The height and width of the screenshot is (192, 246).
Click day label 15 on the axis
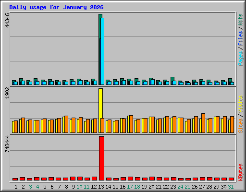pyautogui.click(x=115, y=187)
